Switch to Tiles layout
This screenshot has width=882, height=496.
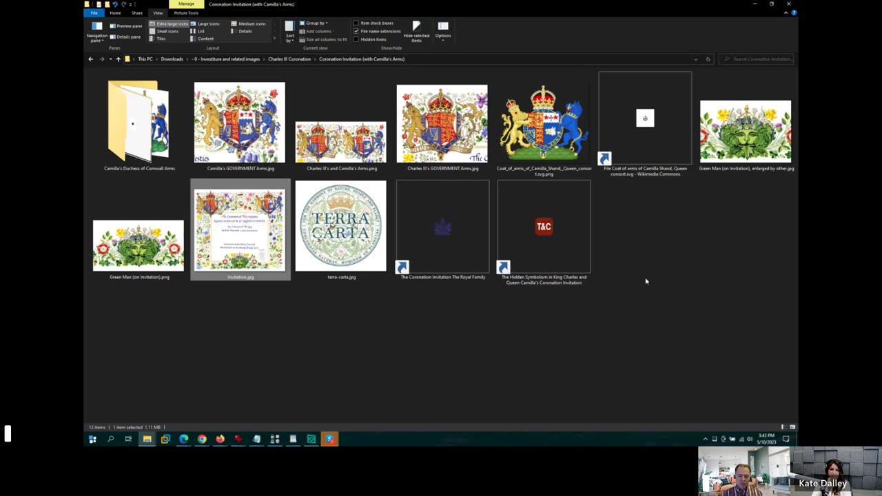(158, 39)
